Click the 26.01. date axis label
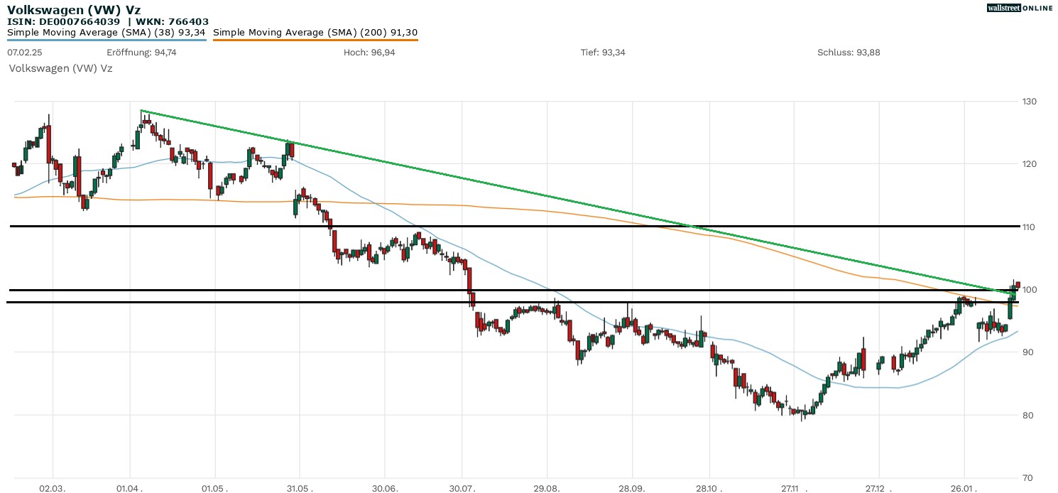 pyautogui.click(x=964, y=489)
